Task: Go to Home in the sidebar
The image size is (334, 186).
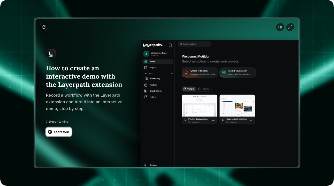Action: tap(158, 62)
